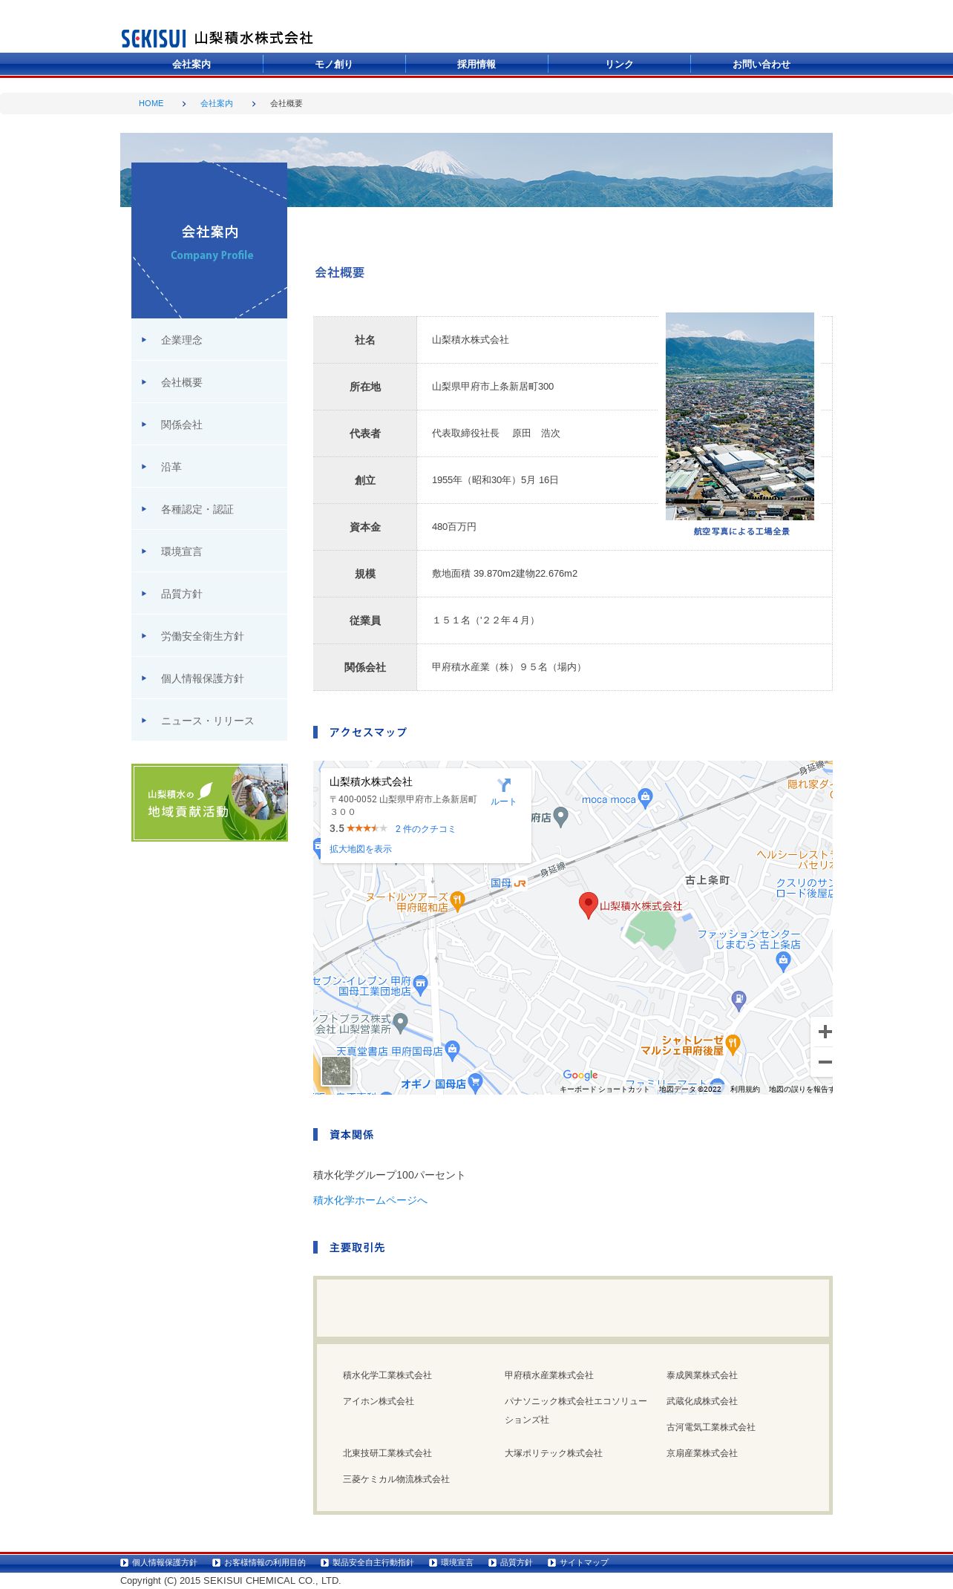
Task: Click the ヌードルツアーズ restaurant marker
Action: pyautogui.click(x=457, y=901)
